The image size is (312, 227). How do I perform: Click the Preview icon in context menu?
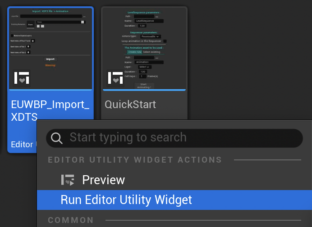(68, 180)
